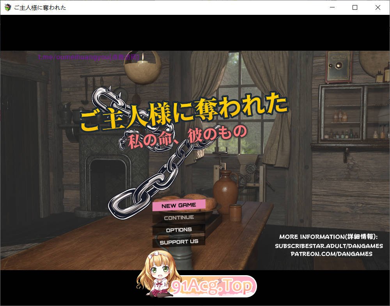The height and width of the screenshot is (306, 390).
Task: Minimize the game window
Action: [x=332, y=7]
